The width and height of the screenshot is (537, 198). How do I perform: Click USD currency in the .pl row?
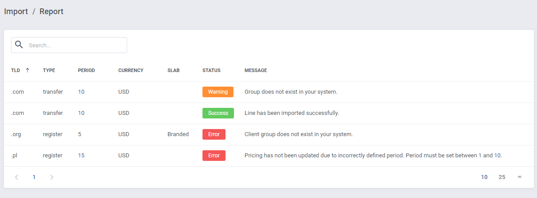(124, 156)
